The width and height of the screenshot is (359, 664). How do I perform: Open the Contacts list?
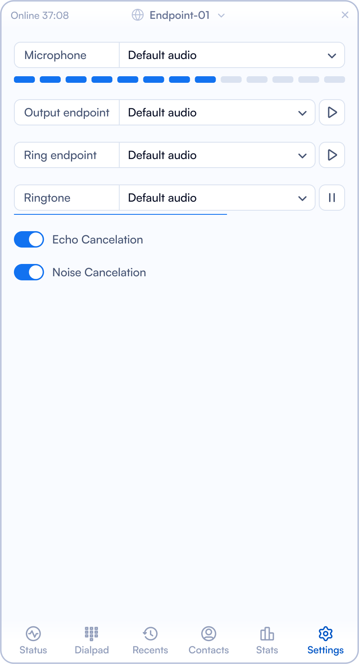tap(209, 639)
